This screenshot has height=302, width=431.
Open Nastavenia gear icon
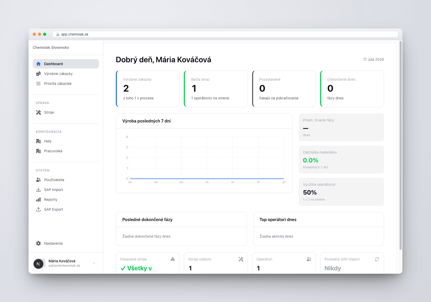38,243
